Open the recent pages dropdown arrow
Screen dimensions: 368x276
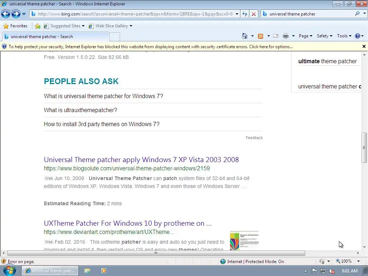pyautogui.click(x=24, y=14)
